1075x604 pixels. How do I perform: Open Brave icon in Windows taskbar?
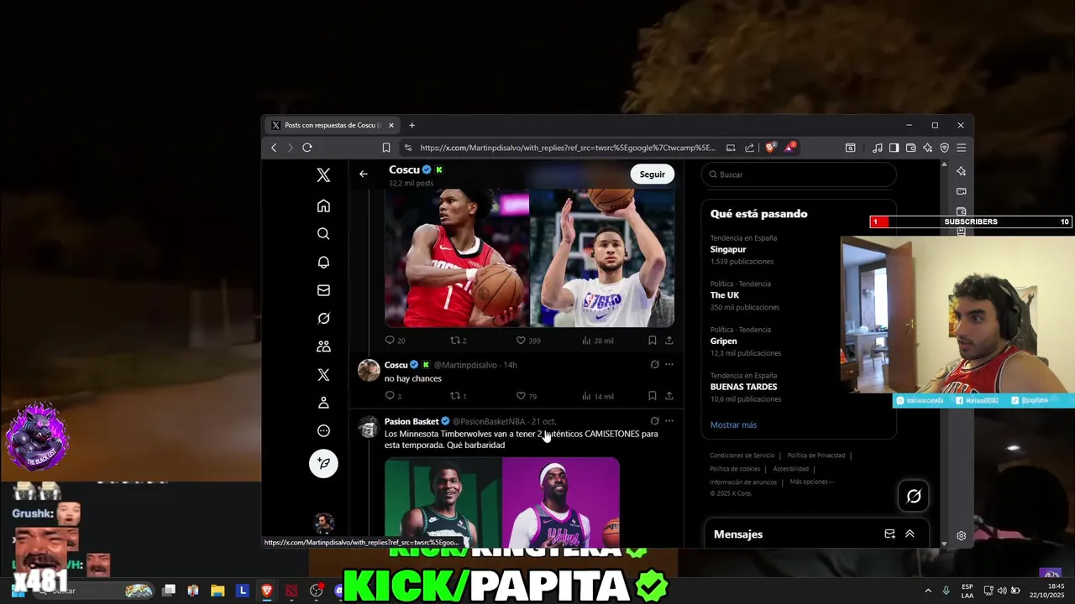point(267,591)
